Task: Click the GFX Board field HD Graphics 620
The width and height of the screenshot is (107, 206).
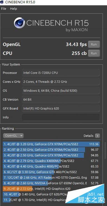Action: (x=61, y=108)
